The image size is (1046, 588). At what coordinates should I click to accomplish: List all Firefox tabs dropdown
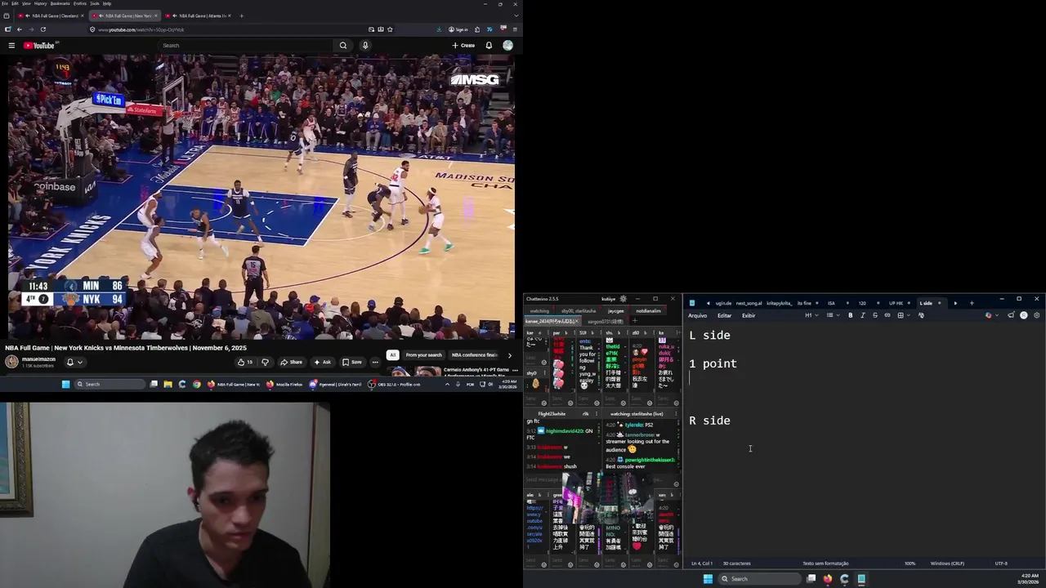516,16
